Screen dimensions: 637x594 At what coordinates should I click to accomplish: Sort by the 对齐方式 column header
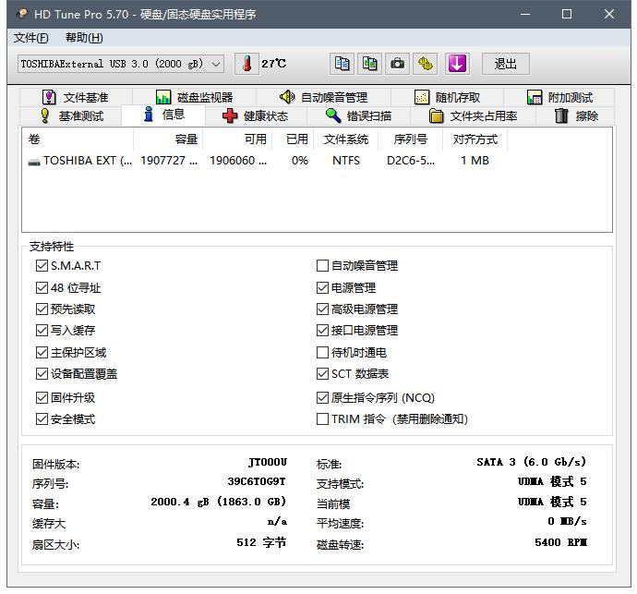coord(475,139)
